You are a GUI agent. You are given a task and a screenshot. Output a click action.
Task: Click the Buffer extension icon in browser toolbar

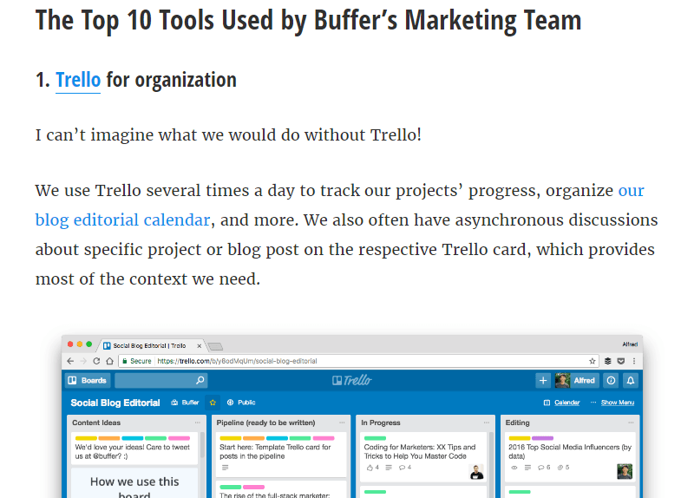click(607, 361)
